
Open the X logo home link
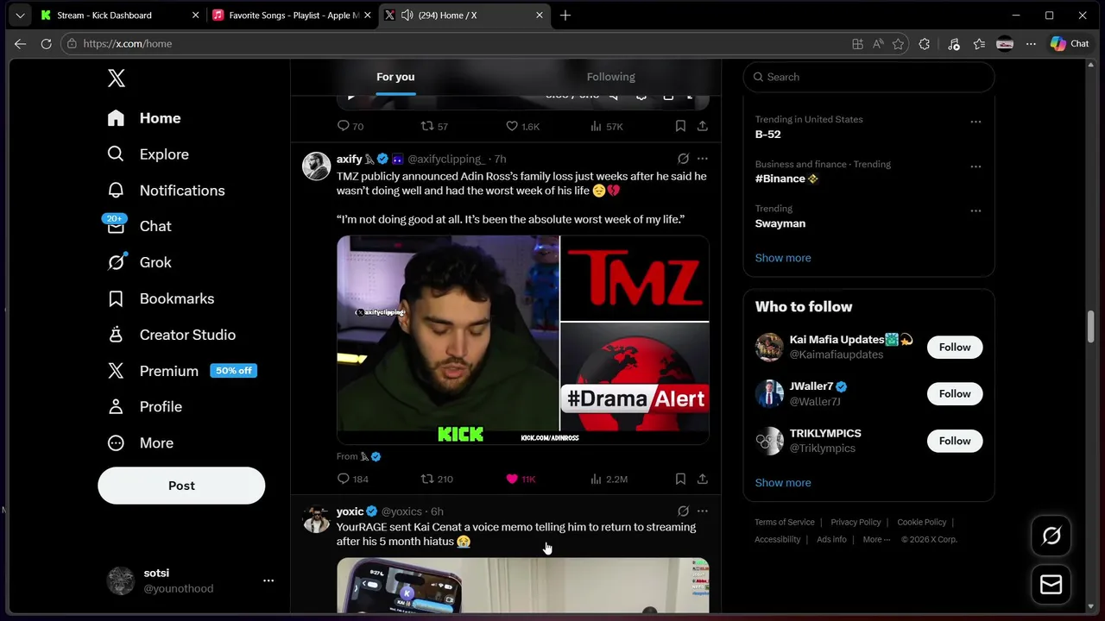click(117, 78)
